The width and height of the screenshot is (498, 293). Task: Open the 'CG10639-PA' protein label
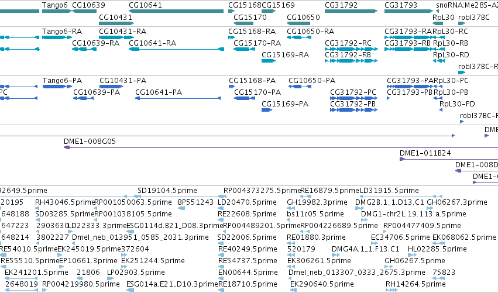click(97, 92)
